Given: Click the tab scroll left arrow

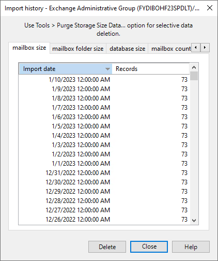Looking at the screenshot, I should pyautogui.click(x=196, y=48).
